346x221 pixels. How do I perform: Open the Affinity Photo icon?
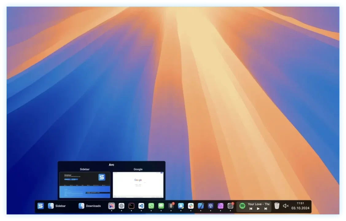[x=220, y=206]
